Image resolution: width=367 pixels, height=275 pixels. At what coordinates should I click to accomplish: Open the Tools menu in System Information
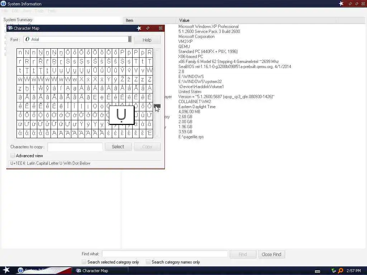(x=39, y=11)
